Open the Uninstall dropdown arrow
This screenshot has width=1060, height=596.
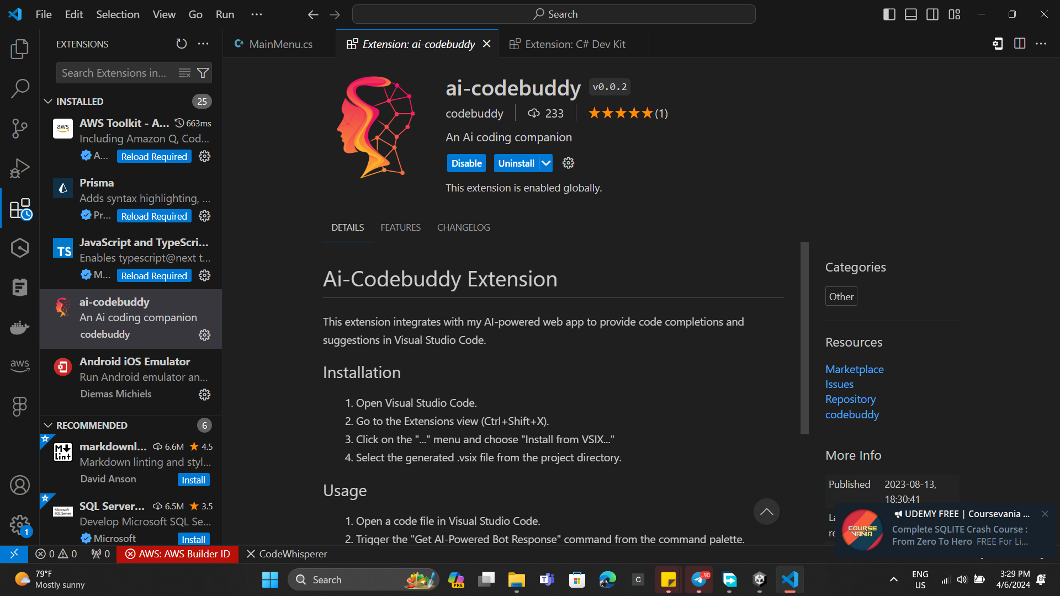pyautogui.click(x=546, y=163)
